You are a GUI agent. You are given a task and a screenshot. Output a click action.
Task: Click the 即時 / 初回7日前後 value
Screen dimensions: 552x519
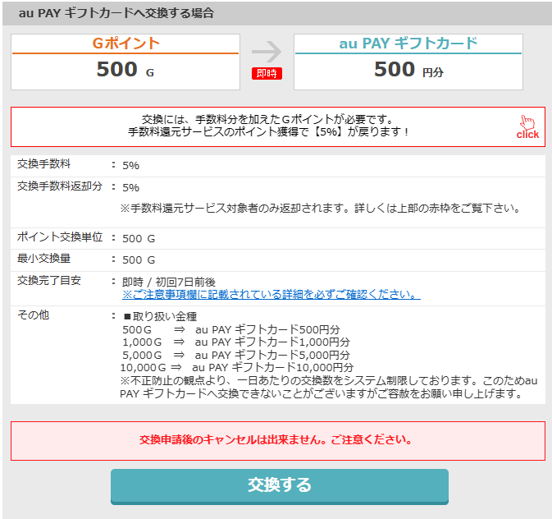(x=169, y=282)
